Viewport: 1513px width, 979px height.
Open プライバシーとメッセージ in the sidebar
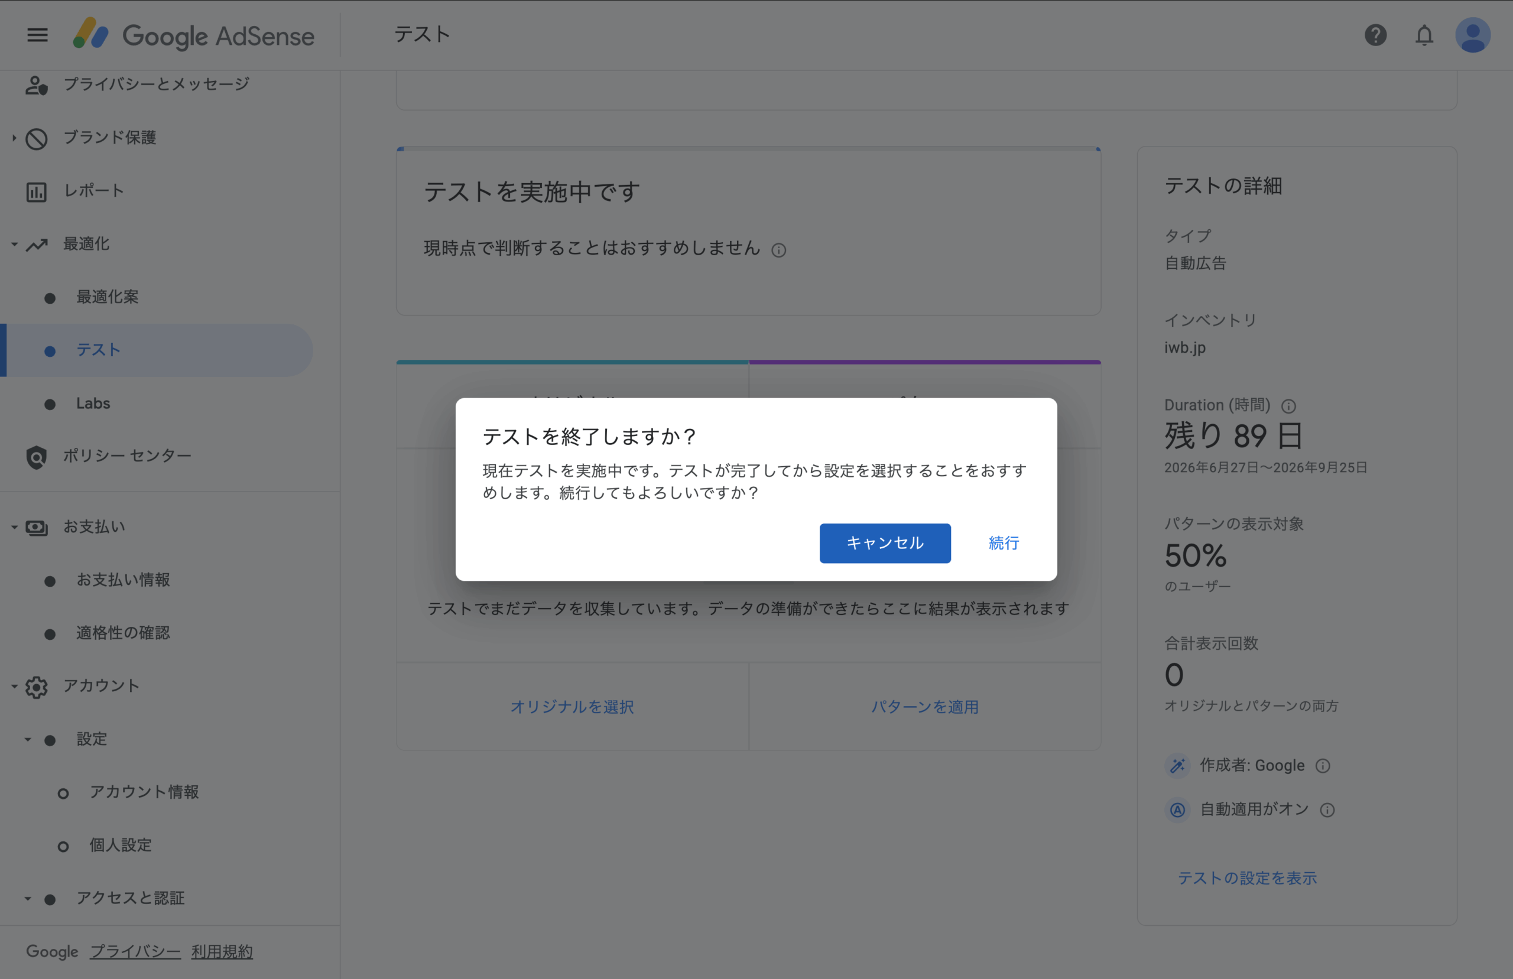(x=157, y=84)
